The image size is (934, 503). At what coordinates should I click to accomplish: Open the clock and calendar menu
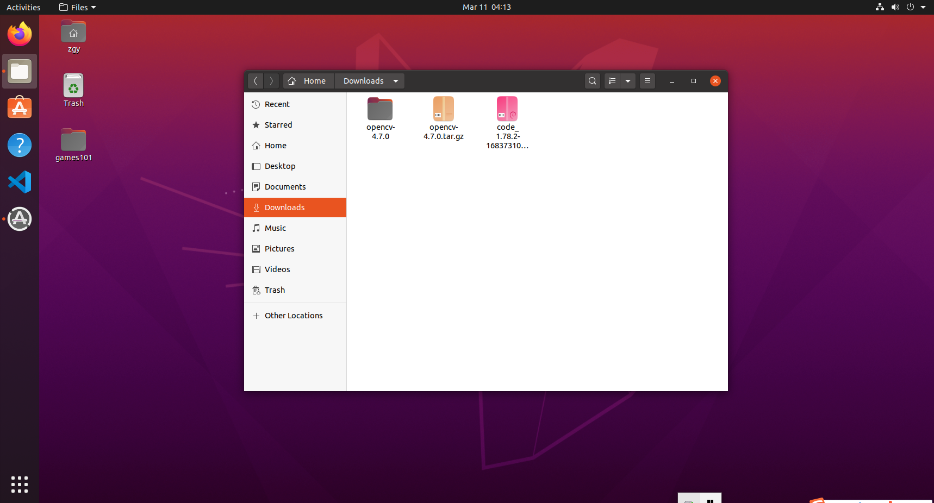click(487, 7)
